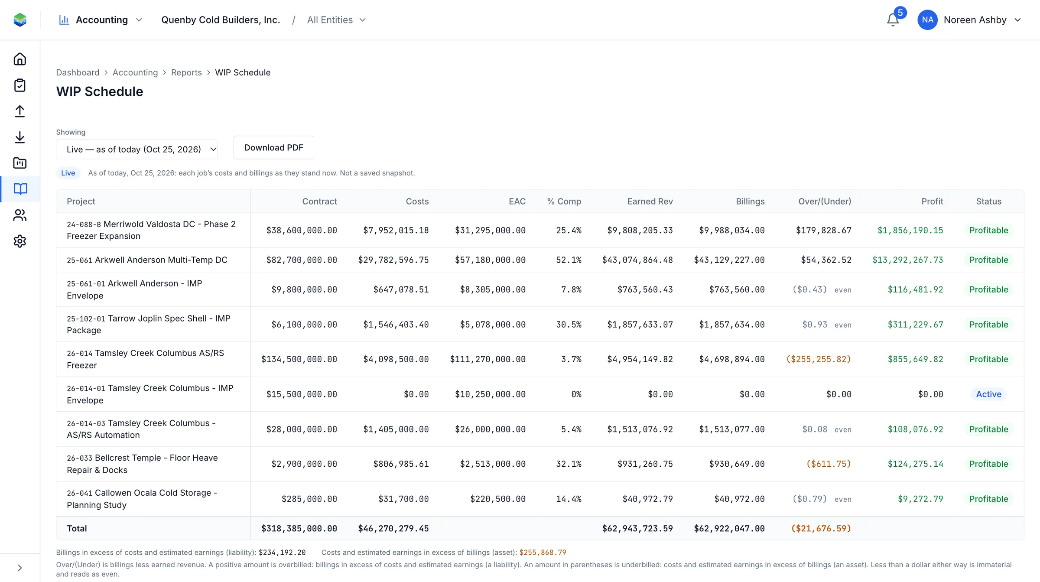The height and width of the screenshot is (582, 1040).
Task: Click the Project column header
Action: 81,202
